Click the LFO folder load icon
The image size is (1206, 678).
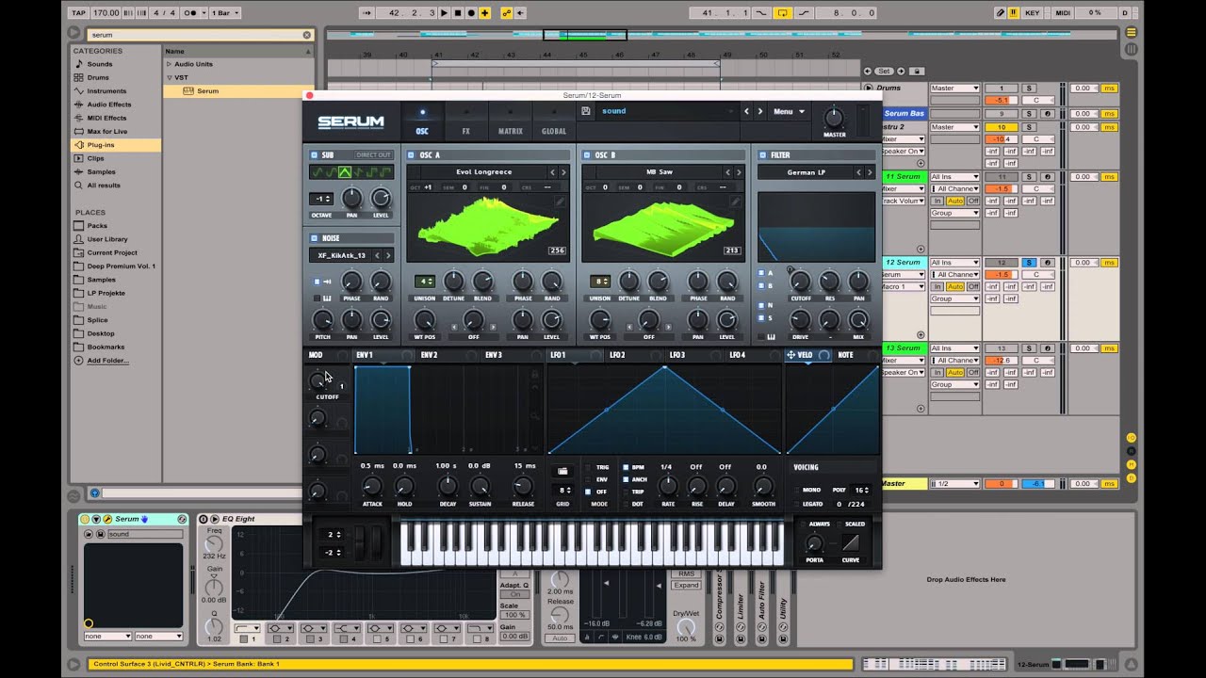(563, 471)
